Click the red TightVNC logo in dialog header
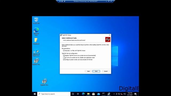Viewport: 171px width, 96px height. coord(108,39)
